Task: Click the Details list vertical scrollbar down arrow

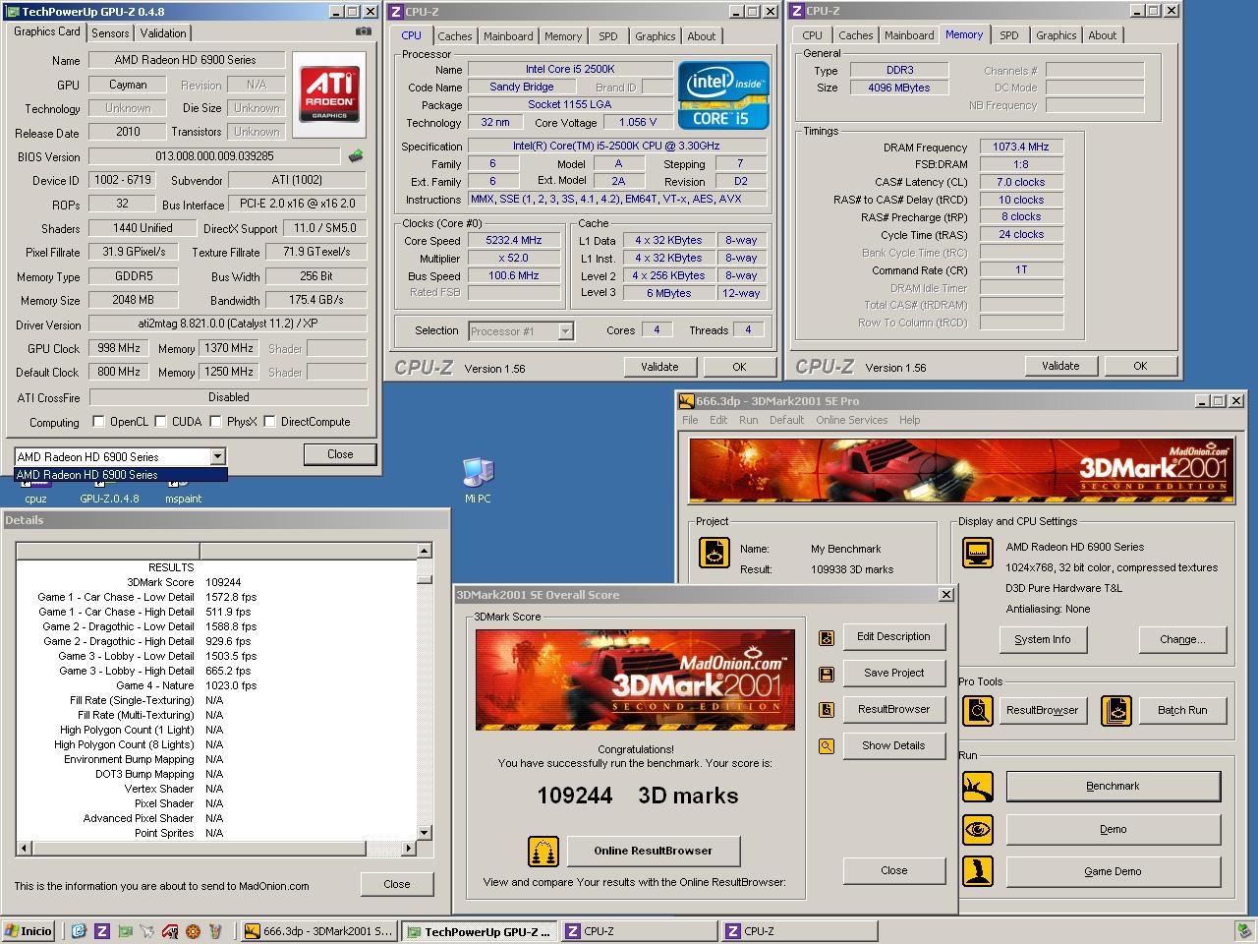Action: click(425, 833)
